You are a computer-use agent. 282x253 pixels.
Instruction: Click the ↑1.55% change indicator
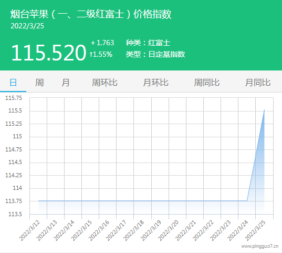point(101,54)
